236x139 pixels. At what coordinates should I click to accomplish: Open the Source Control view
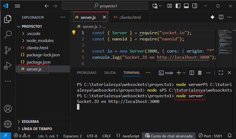8,50
